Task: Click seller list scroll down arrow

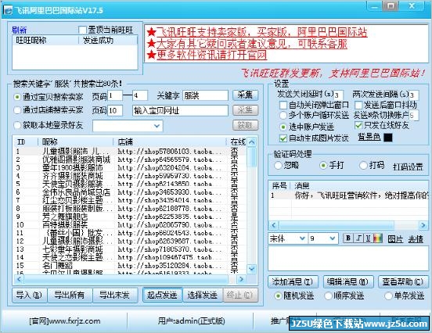Action: [251, 269]
